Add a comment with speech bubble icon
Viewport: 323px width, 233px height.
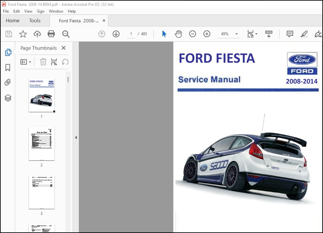pyautogui.click(x=290, y=34)
